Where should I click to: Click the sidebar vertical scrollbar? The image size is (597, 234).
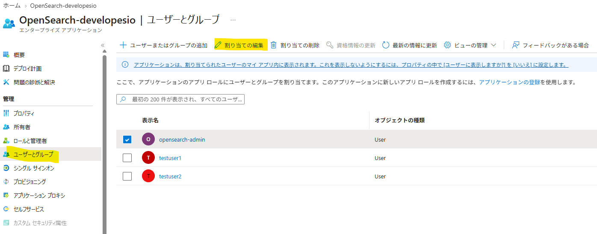104,141
